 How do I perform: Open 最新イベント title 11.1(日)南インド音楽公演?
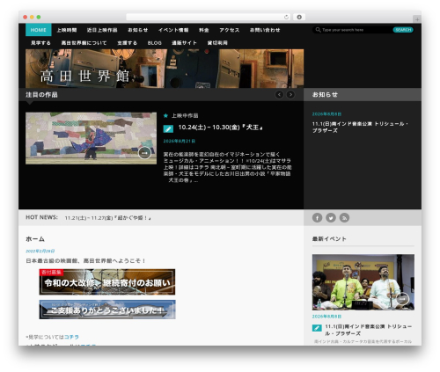pyautogui.click(x=369, y=330)
